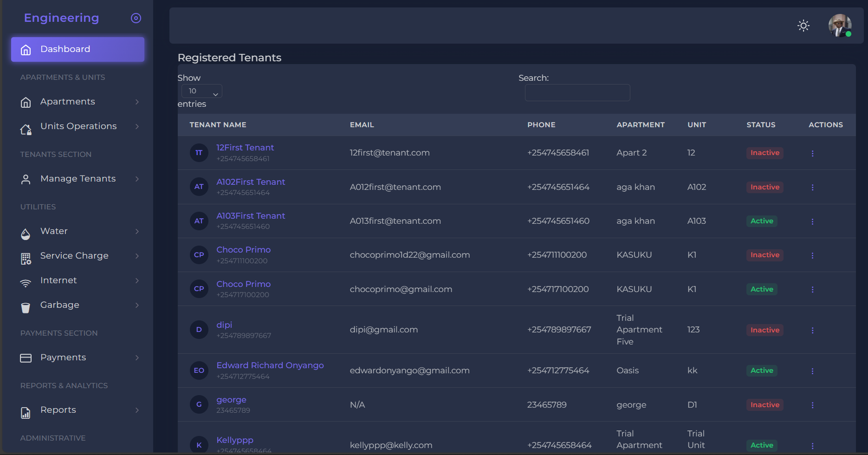Open actions menu for Edward Richard Onyango

point(812,371)
